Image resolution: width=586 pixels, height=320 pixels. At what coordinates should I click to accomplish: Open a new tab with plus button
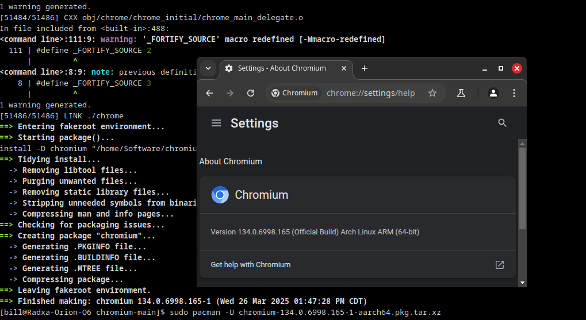(x=365, y=68)
